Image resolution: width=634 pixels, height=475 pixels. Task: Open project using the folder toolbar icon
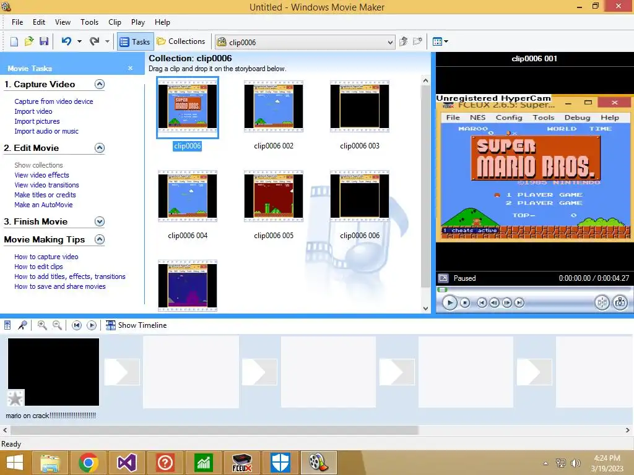[x=28, y=41]
